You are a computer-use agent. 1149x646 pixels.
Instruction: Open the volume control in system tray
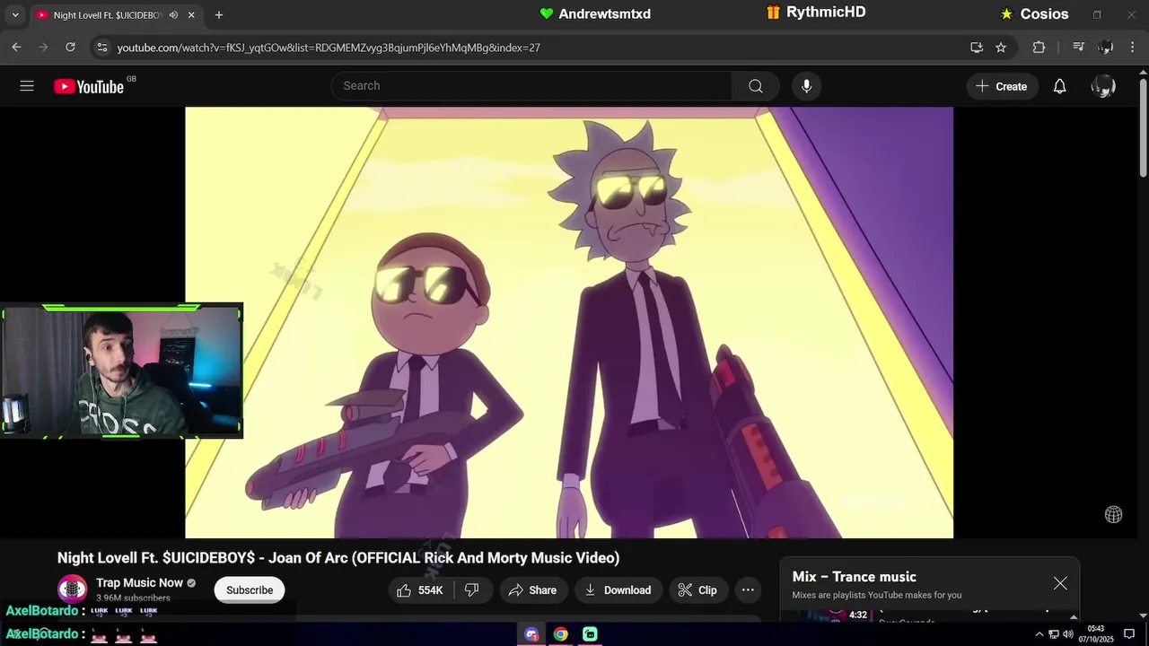pyautogui.click(x=1068, y=633)
